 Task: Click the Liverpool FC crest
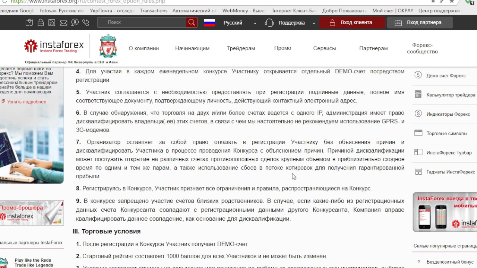108,46
